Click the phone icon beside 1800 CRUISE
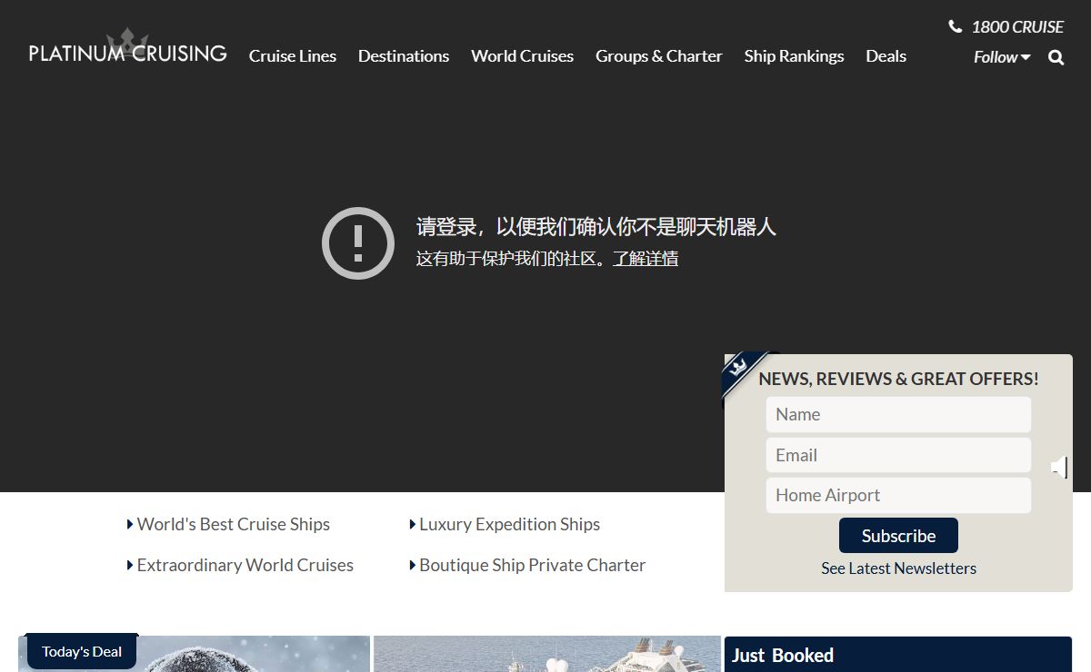 [x=955, y=26]
